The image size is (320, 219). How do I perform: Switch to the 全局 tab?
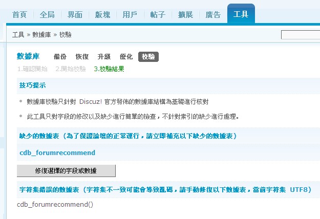click(x=47, y=15)
